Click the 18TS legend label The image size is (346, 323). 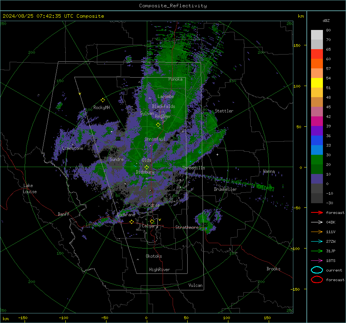click(x=331, y=261)
